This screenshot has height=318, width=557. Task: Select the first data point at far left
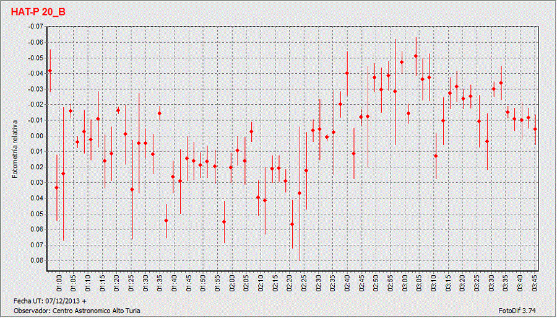coord(50,71)
